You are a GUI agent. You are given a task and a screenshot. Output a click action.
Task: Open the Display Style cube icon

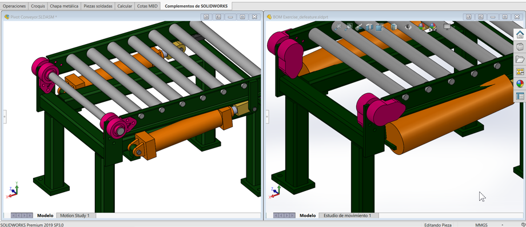click(394, 27)
